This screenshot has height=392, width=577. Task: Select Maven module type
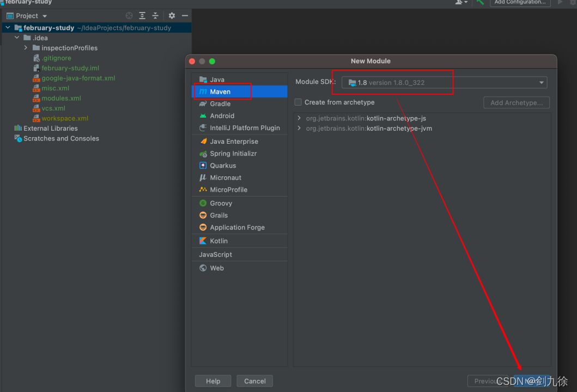(x=240, y=91)
